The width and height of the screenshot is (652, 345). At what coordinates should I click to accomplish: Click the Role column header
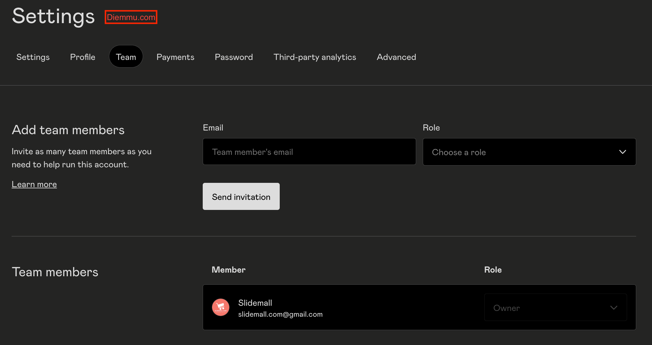(x=493, y=270)
